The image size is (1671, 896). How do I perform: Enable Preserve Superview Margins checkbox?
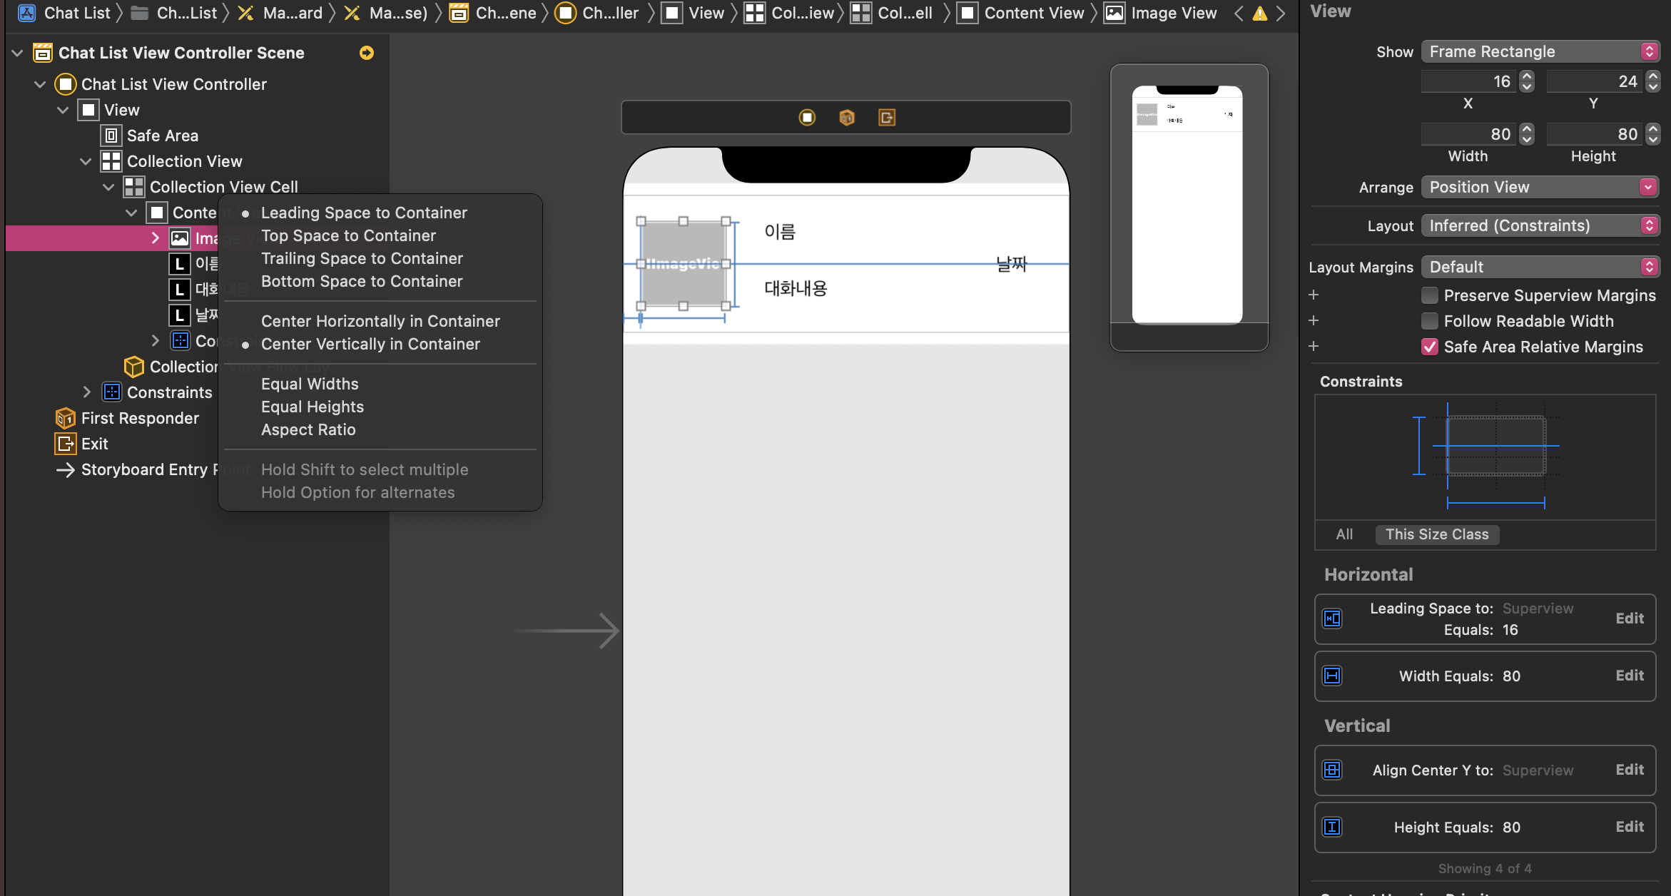pos(1429,295)
